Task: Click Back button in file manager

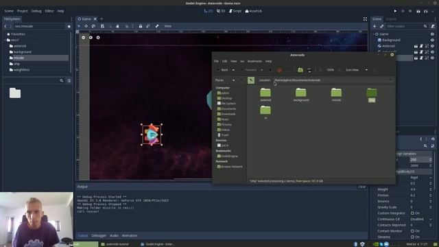Action: click(x=222, y=70)
